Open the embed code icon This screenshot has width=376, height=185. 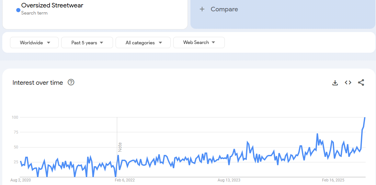(x=348, y=83)
